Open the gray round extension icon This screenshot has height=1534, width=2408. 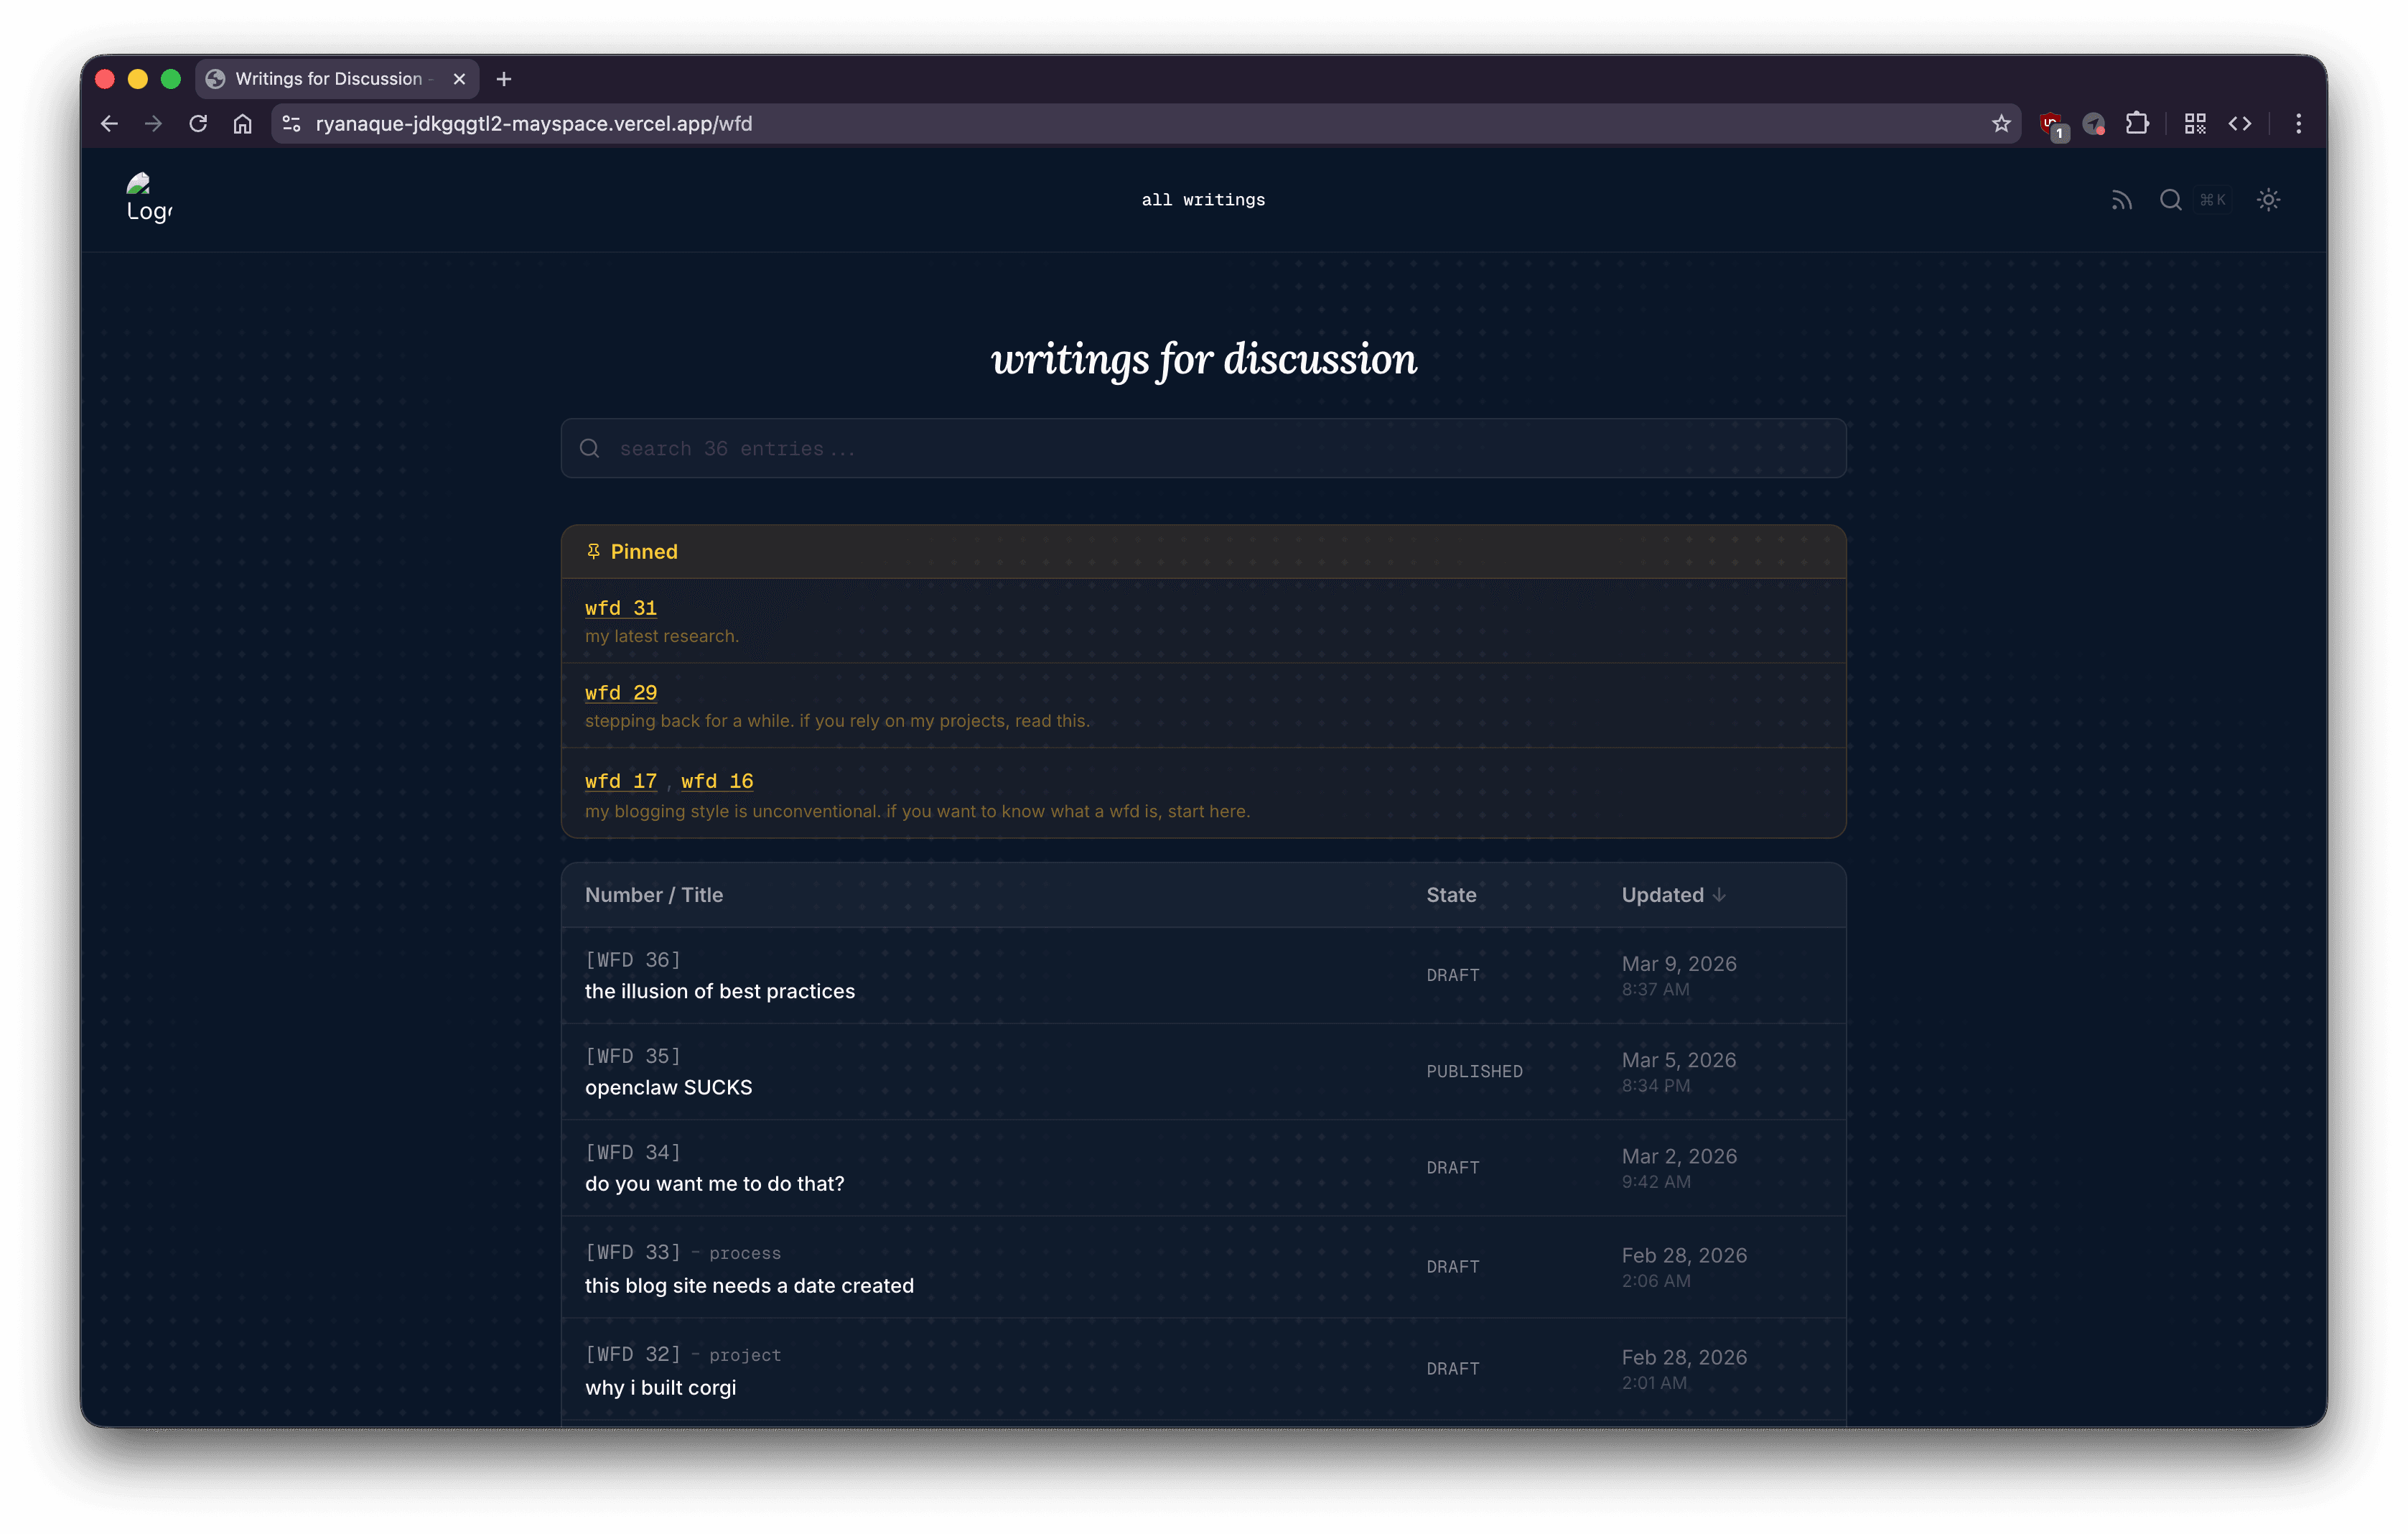point(2093,124)
